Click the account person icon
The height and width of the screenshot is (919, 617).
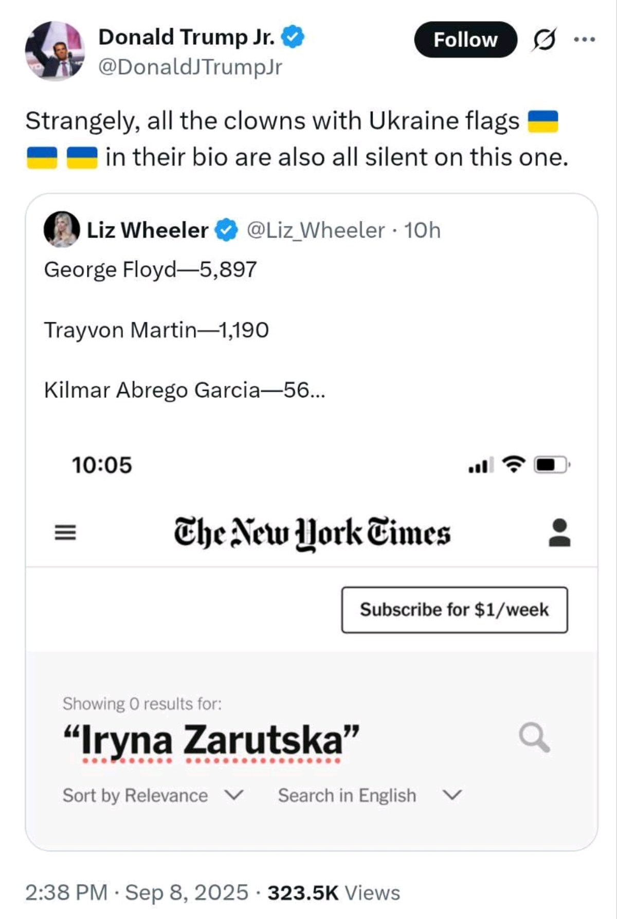coord(559,532)
